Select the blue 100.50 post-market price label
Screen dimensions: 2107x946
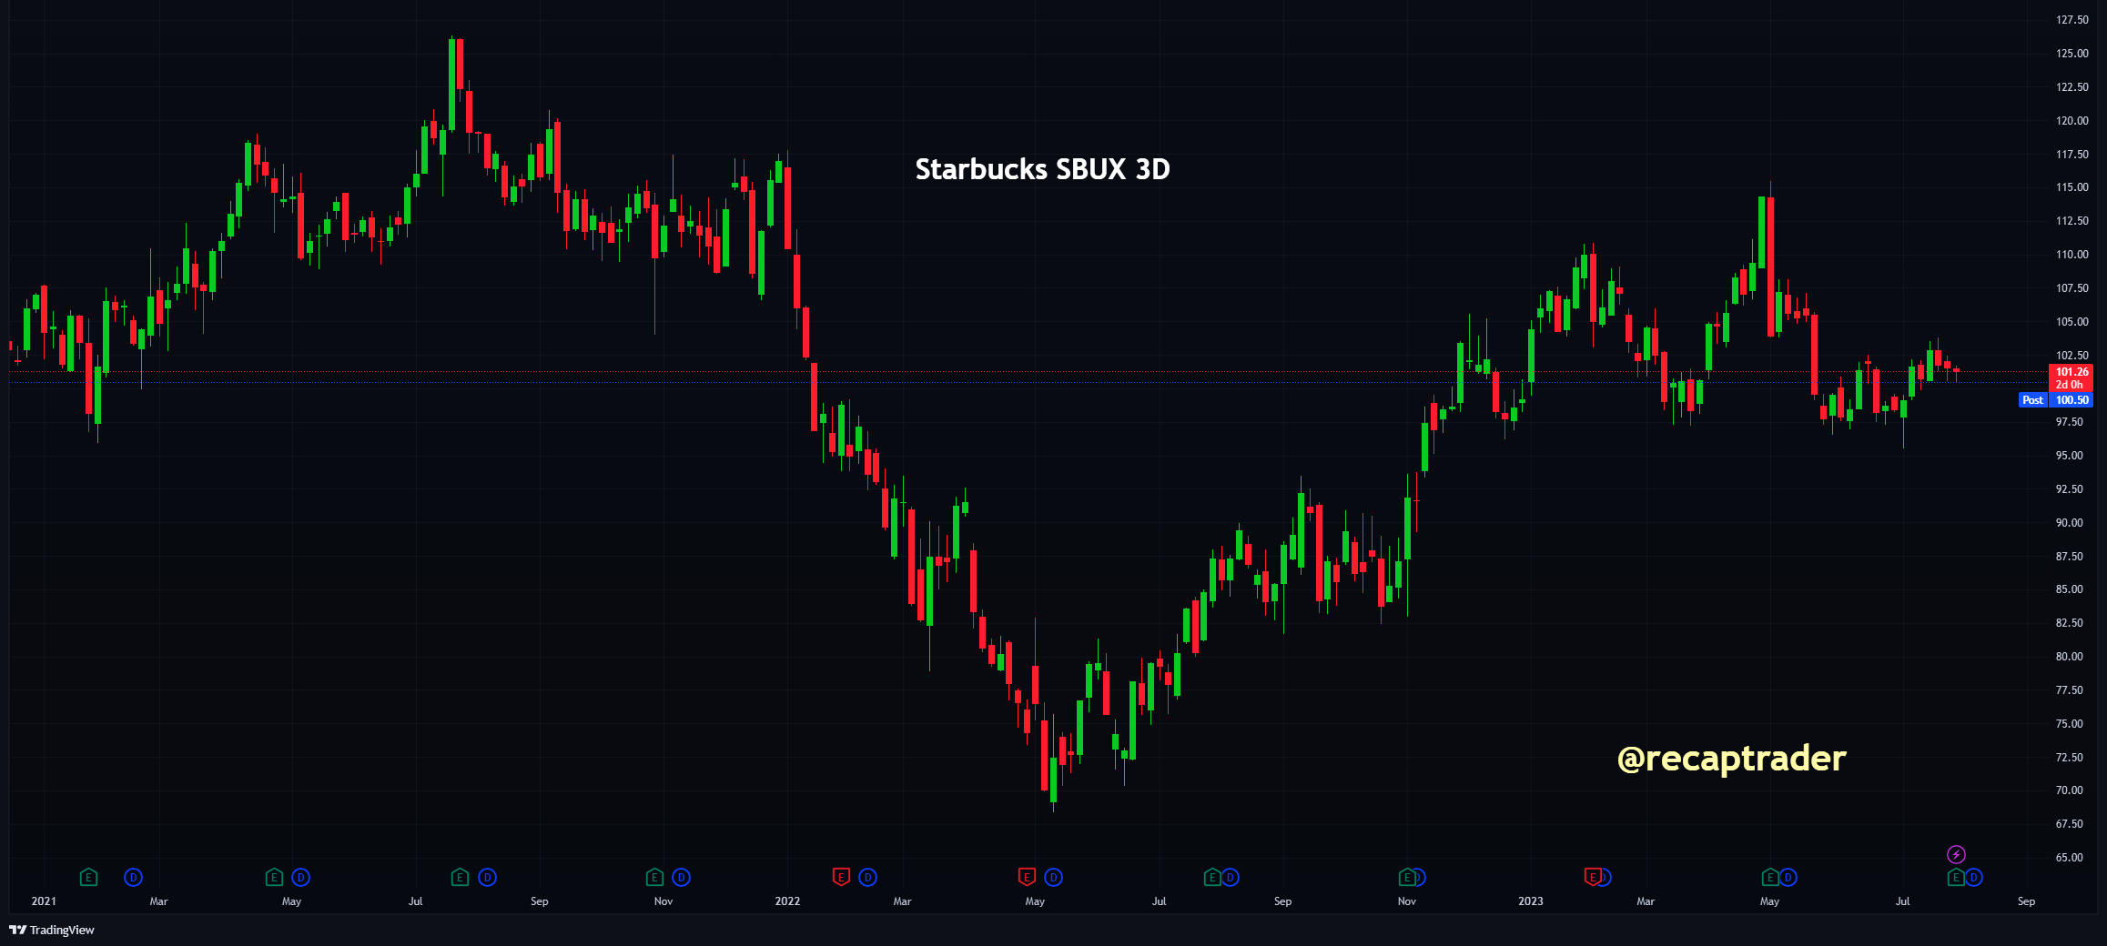pos(2072,400)
